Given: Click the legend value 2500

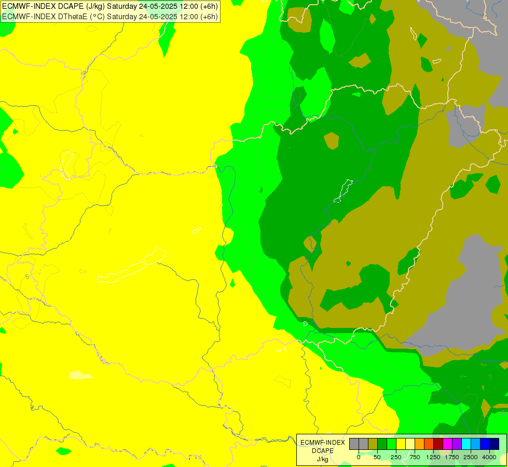Looking at the screenshot, I should (x=471, y=457).
